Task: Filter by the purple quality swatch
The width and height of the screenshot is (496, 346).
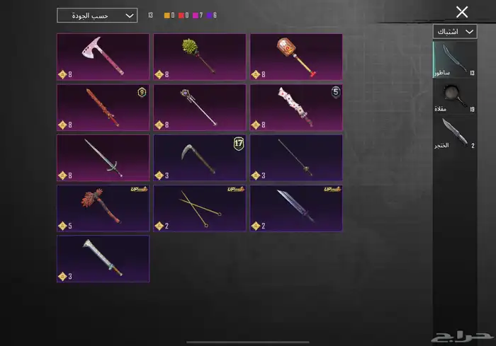Action: click(210, 15)
